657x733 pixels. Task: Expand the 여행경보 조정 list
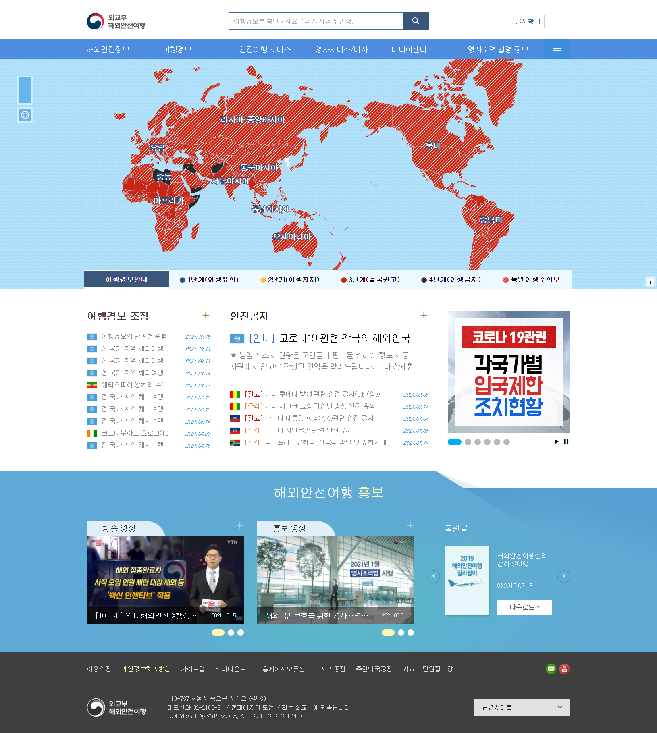(206, 315)
